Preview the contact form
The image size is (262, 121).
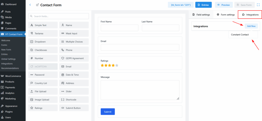pyautogui.click(x=224, y=5)
